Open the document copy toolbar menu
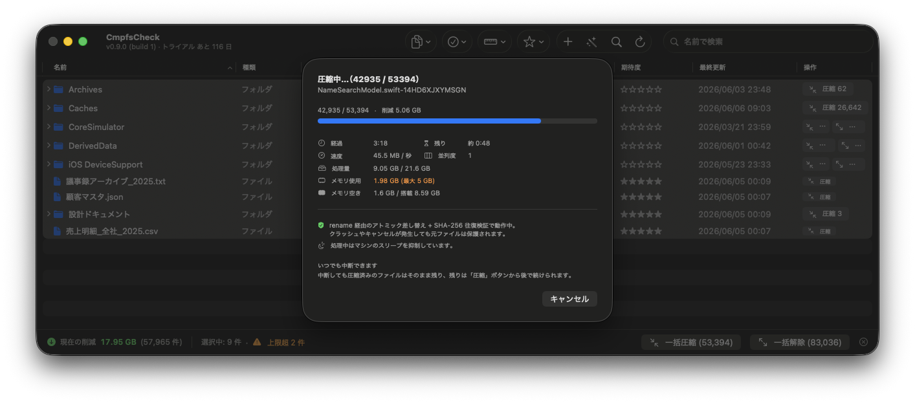915x403 pixels. pos(421,41)
